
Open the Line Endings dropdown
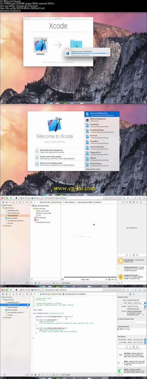136,342
